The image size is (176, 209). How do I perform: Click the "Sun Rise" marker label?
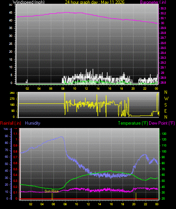pos(52,191)
